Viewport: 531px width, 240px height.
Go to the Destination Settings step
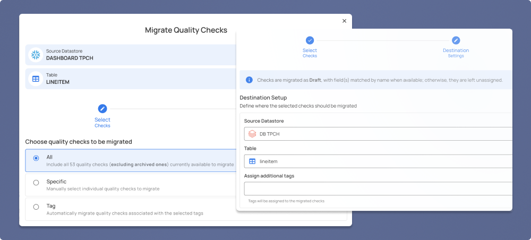coord(456,53)
